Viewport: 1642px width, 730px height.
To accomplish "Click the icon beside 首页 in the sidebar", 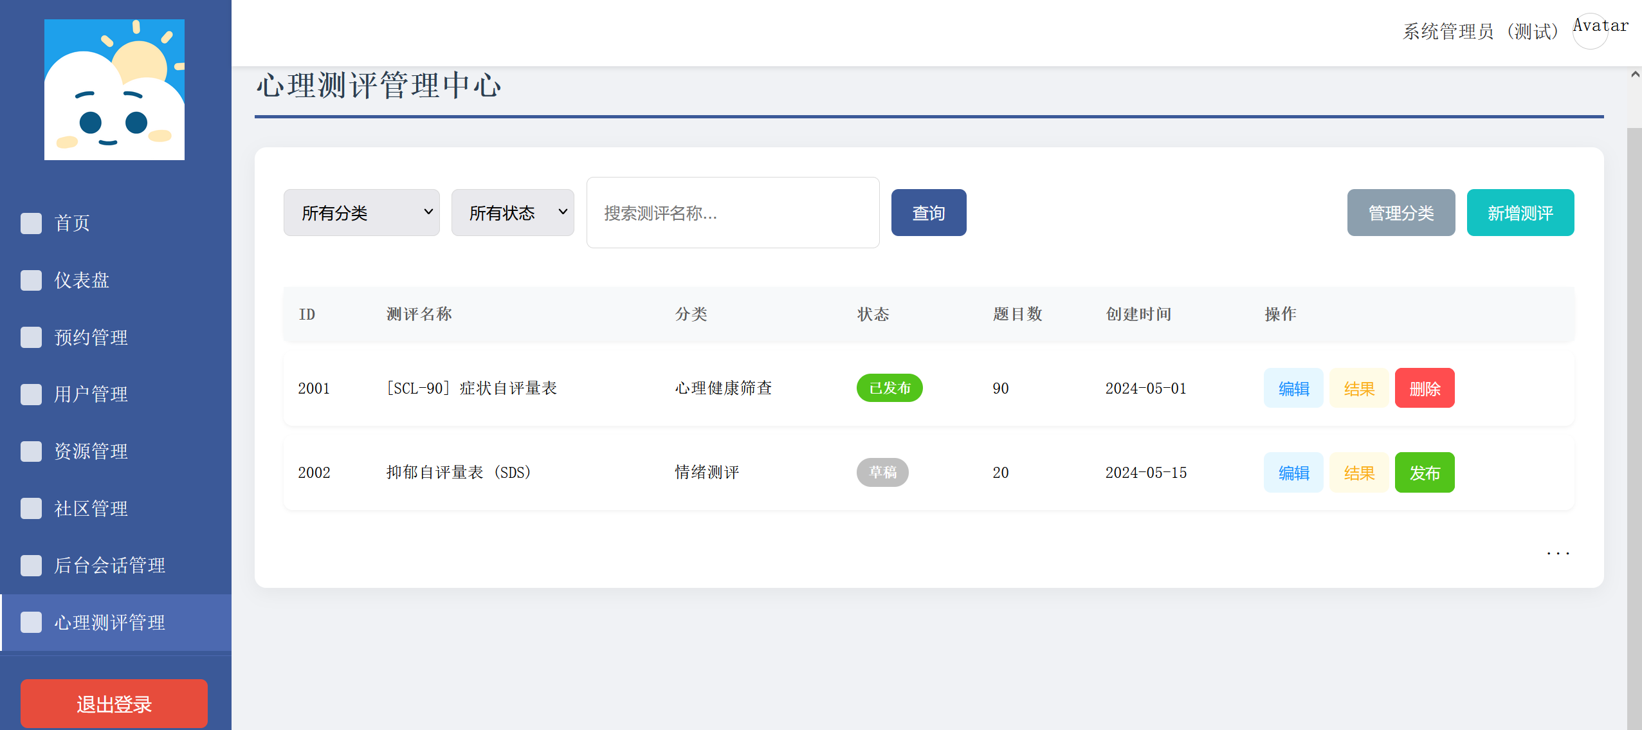I will click(31, 223).
